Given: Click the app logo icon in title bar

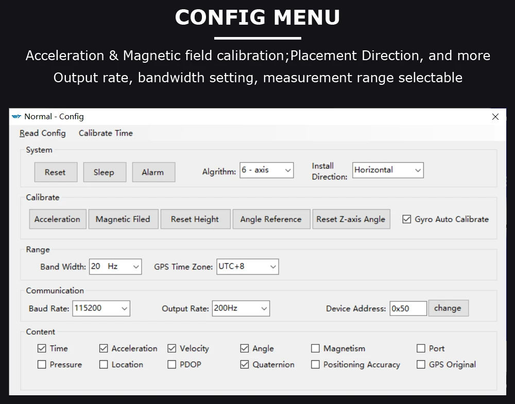Looking at the screenshot, I should pyautogui.click(x=16, y=117).
